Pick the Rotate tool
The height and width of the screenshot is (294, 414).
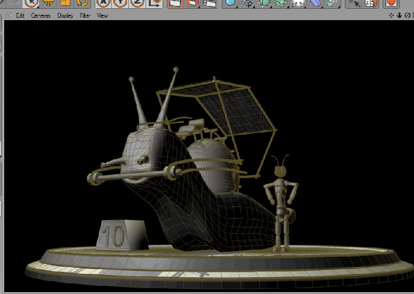82,4
